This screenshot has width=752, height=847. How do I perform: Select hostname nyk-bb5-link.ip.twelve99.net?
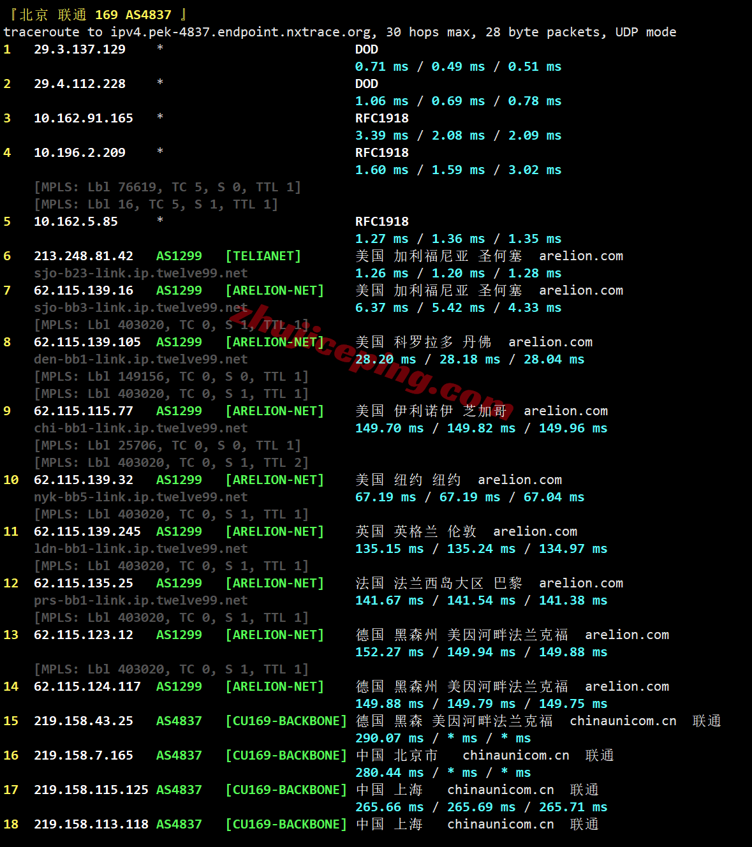140,497
